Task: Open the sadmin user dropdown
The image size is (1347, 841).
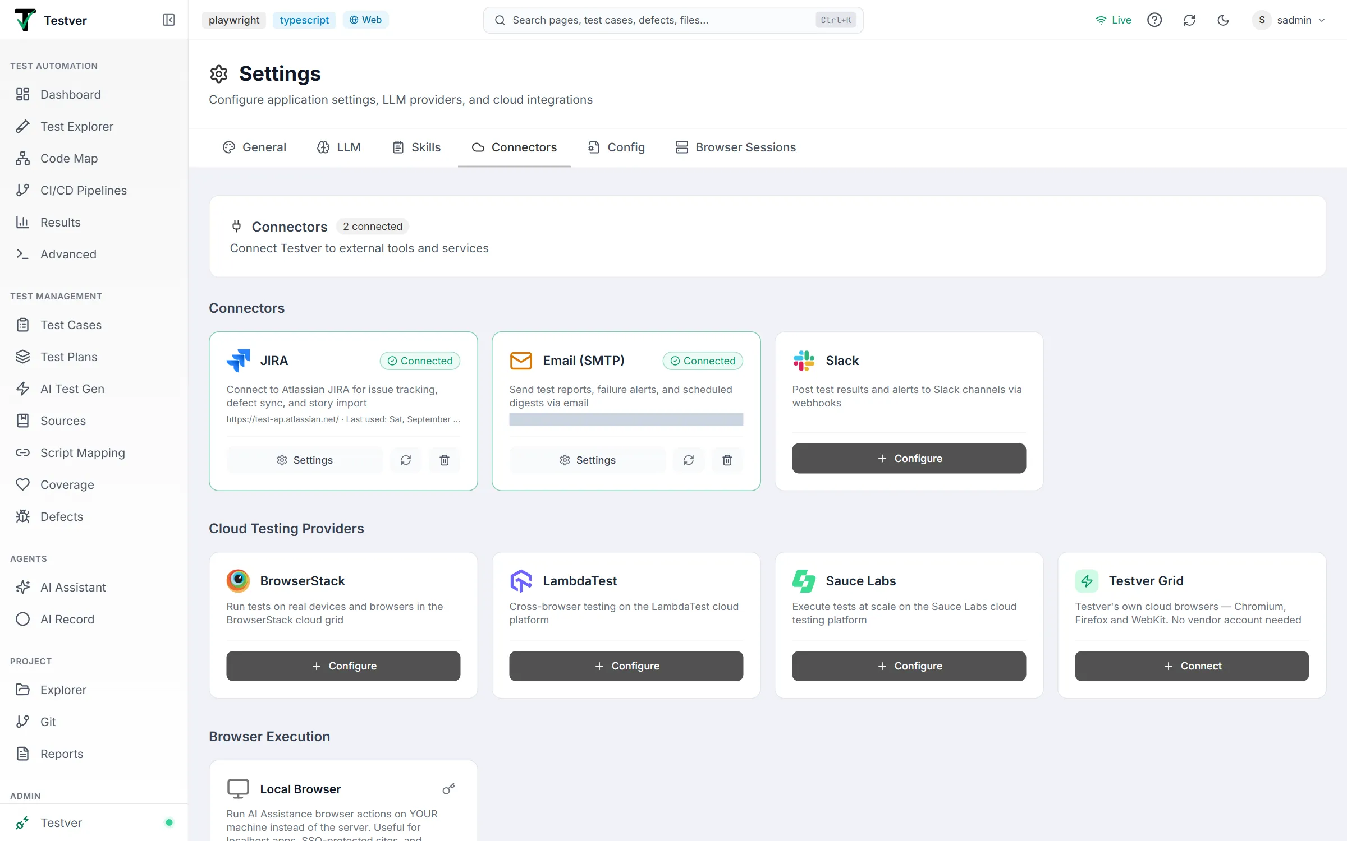Action: tap(1289, 20)
